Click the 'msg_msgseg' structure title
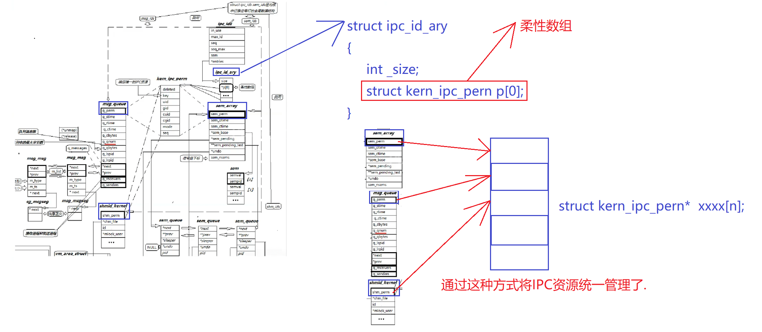The width and height of the screenshot is (762, 332). coord(75,201)
